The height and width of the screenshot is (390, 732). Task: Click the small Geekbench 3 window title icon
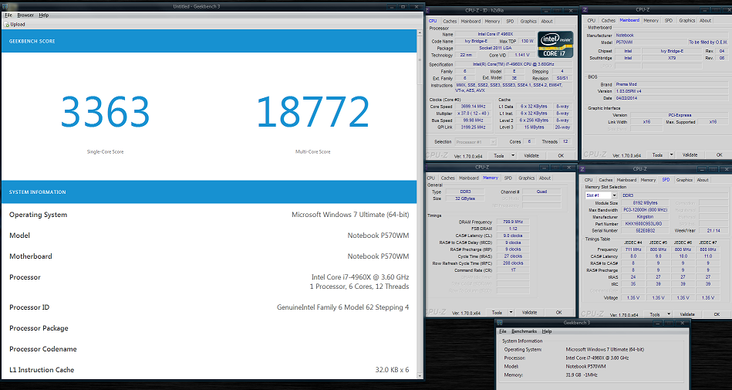tap(500, 323)
